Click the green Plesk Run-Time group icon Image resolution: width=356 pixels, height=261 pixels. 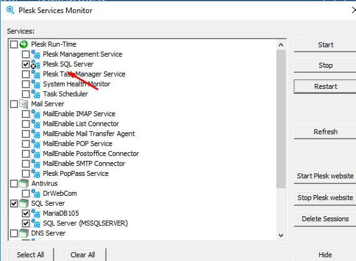[24, 44]
